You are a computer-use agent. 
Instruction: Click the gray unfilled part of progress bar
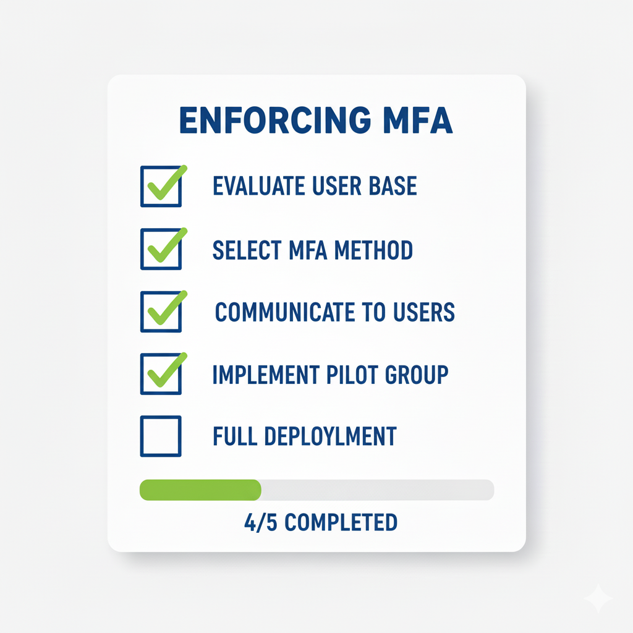(378, 490)
